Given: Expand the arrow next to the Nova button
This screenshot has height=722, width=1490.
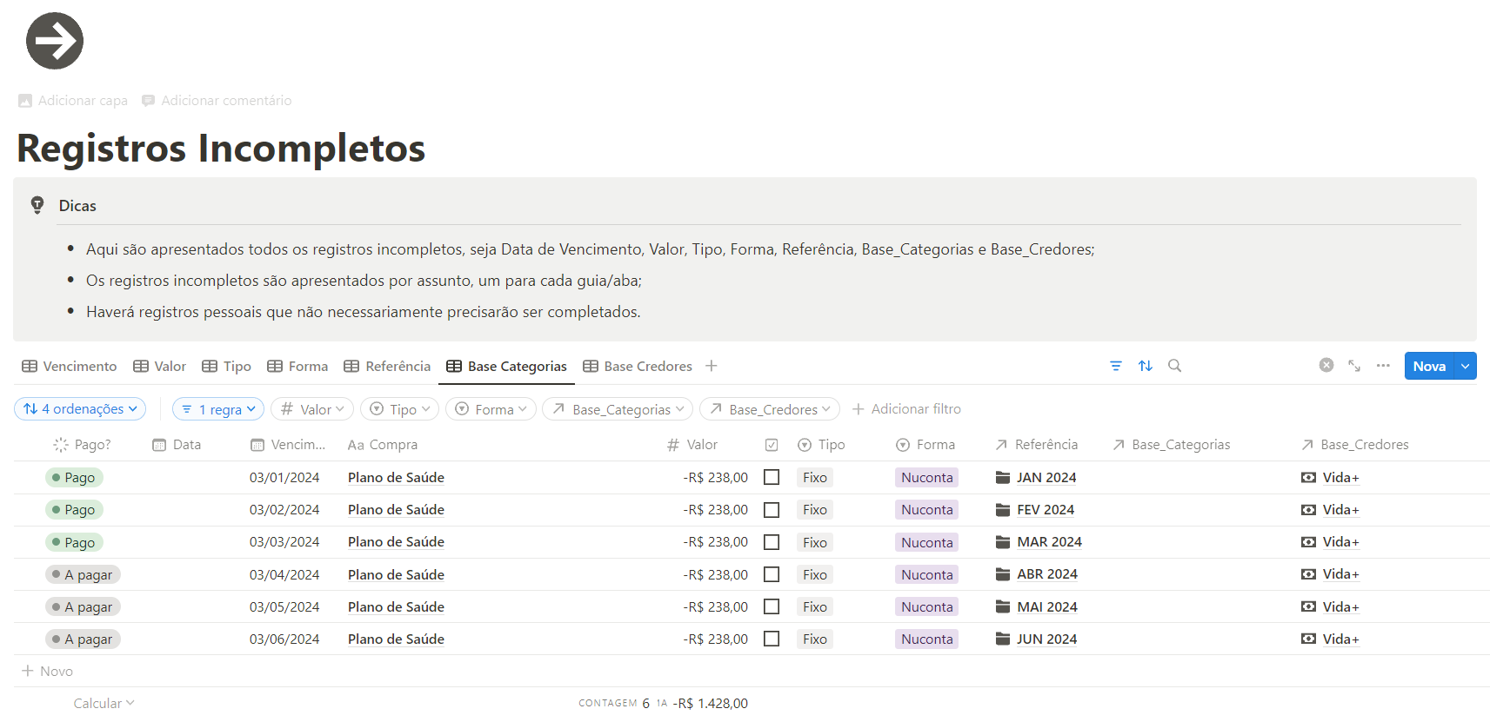Looking at the screenshot, I should pyautogui.click(x=1466, y=366).
